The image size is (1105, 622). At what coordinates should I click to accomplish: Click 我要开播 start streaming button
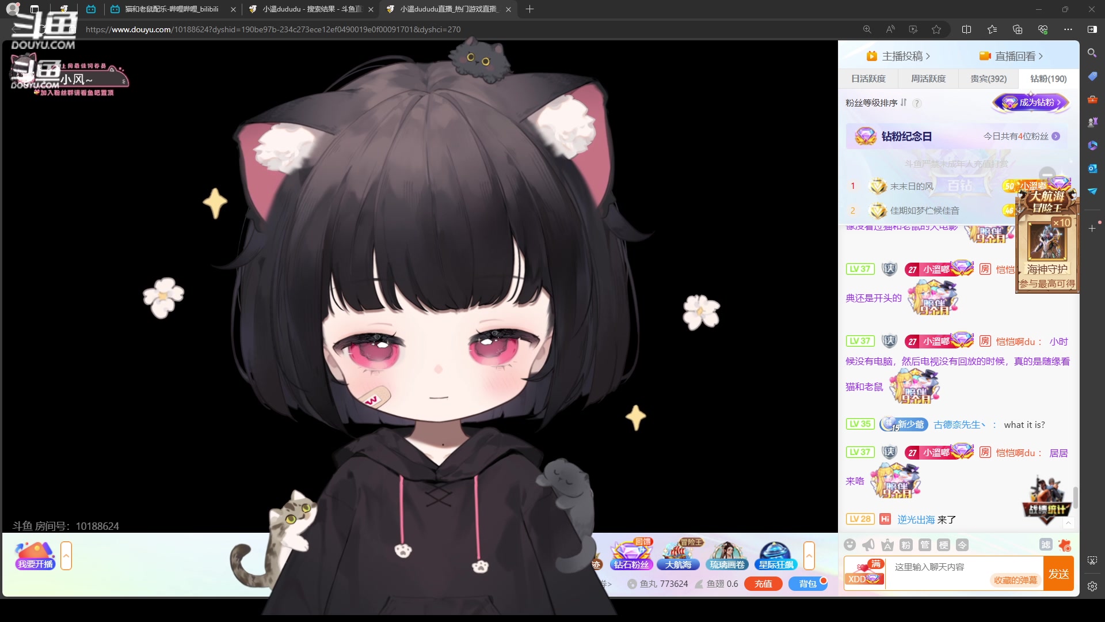(35, 555)
